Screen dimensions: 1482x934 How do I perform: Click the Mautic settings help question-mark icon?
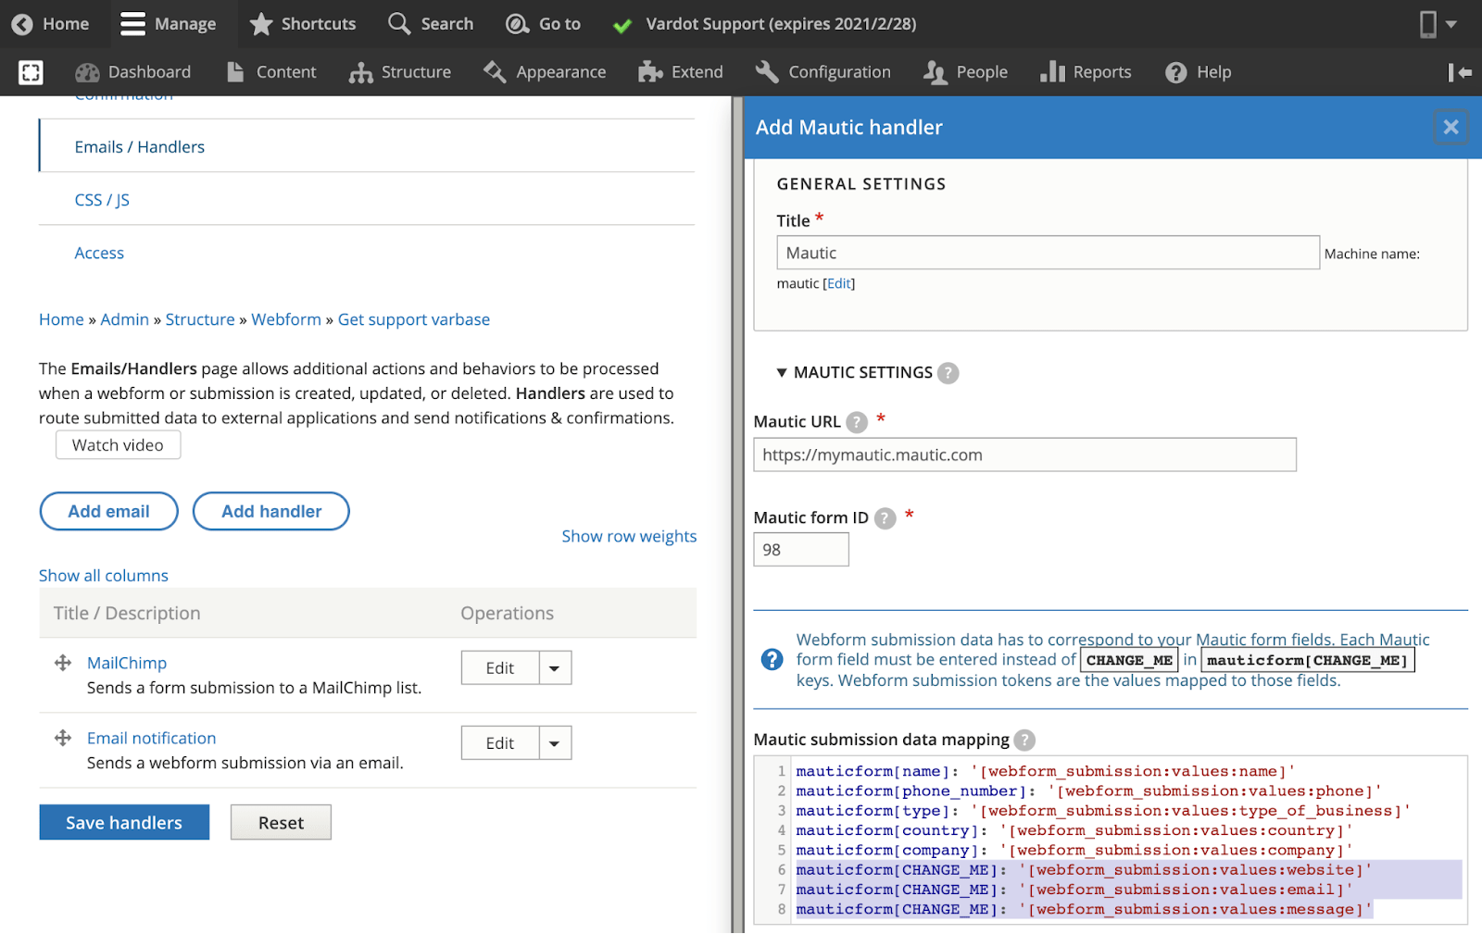tap(948, 373)
